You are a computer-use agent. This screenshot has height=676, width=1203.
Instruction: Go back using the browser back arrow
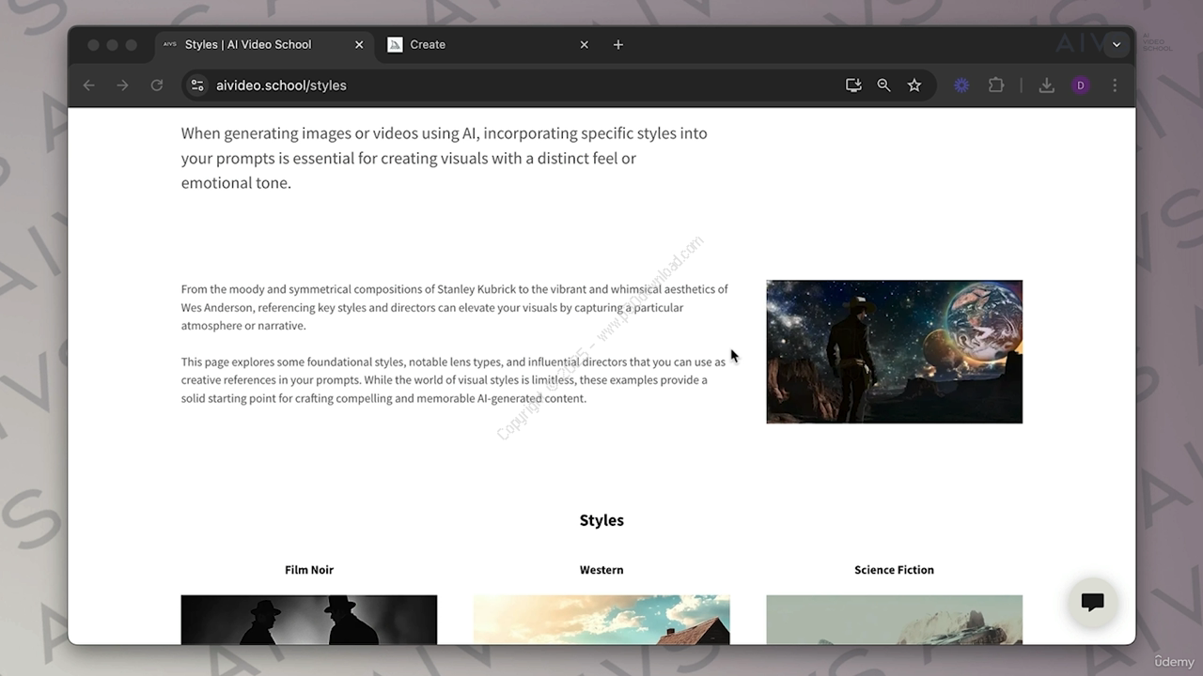coord(88,85)
